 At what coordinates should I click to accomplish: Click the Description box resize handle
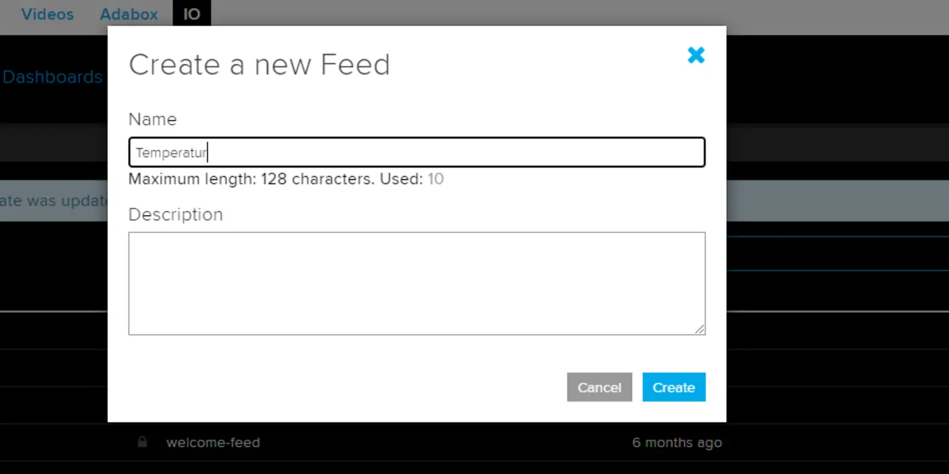(700, 329)
